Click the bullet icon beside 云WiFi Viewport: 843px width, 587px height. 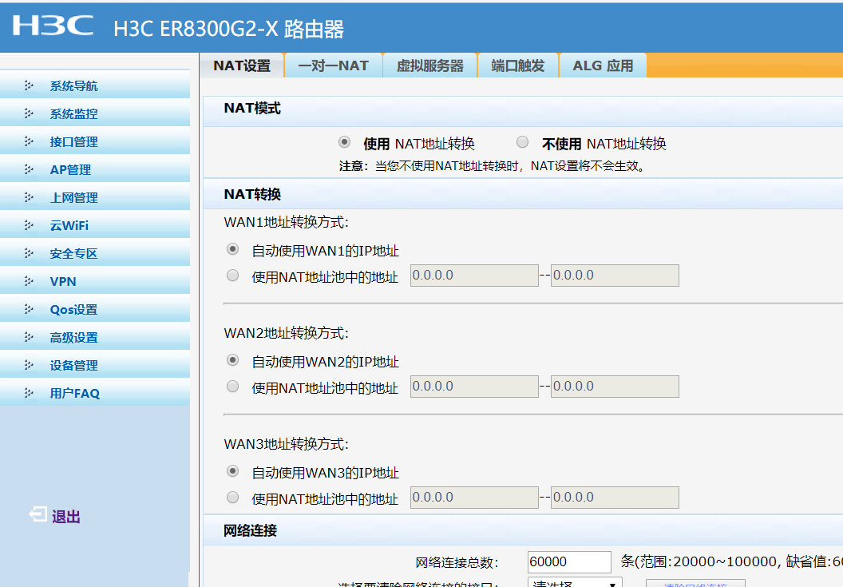[x=29, y=225]
